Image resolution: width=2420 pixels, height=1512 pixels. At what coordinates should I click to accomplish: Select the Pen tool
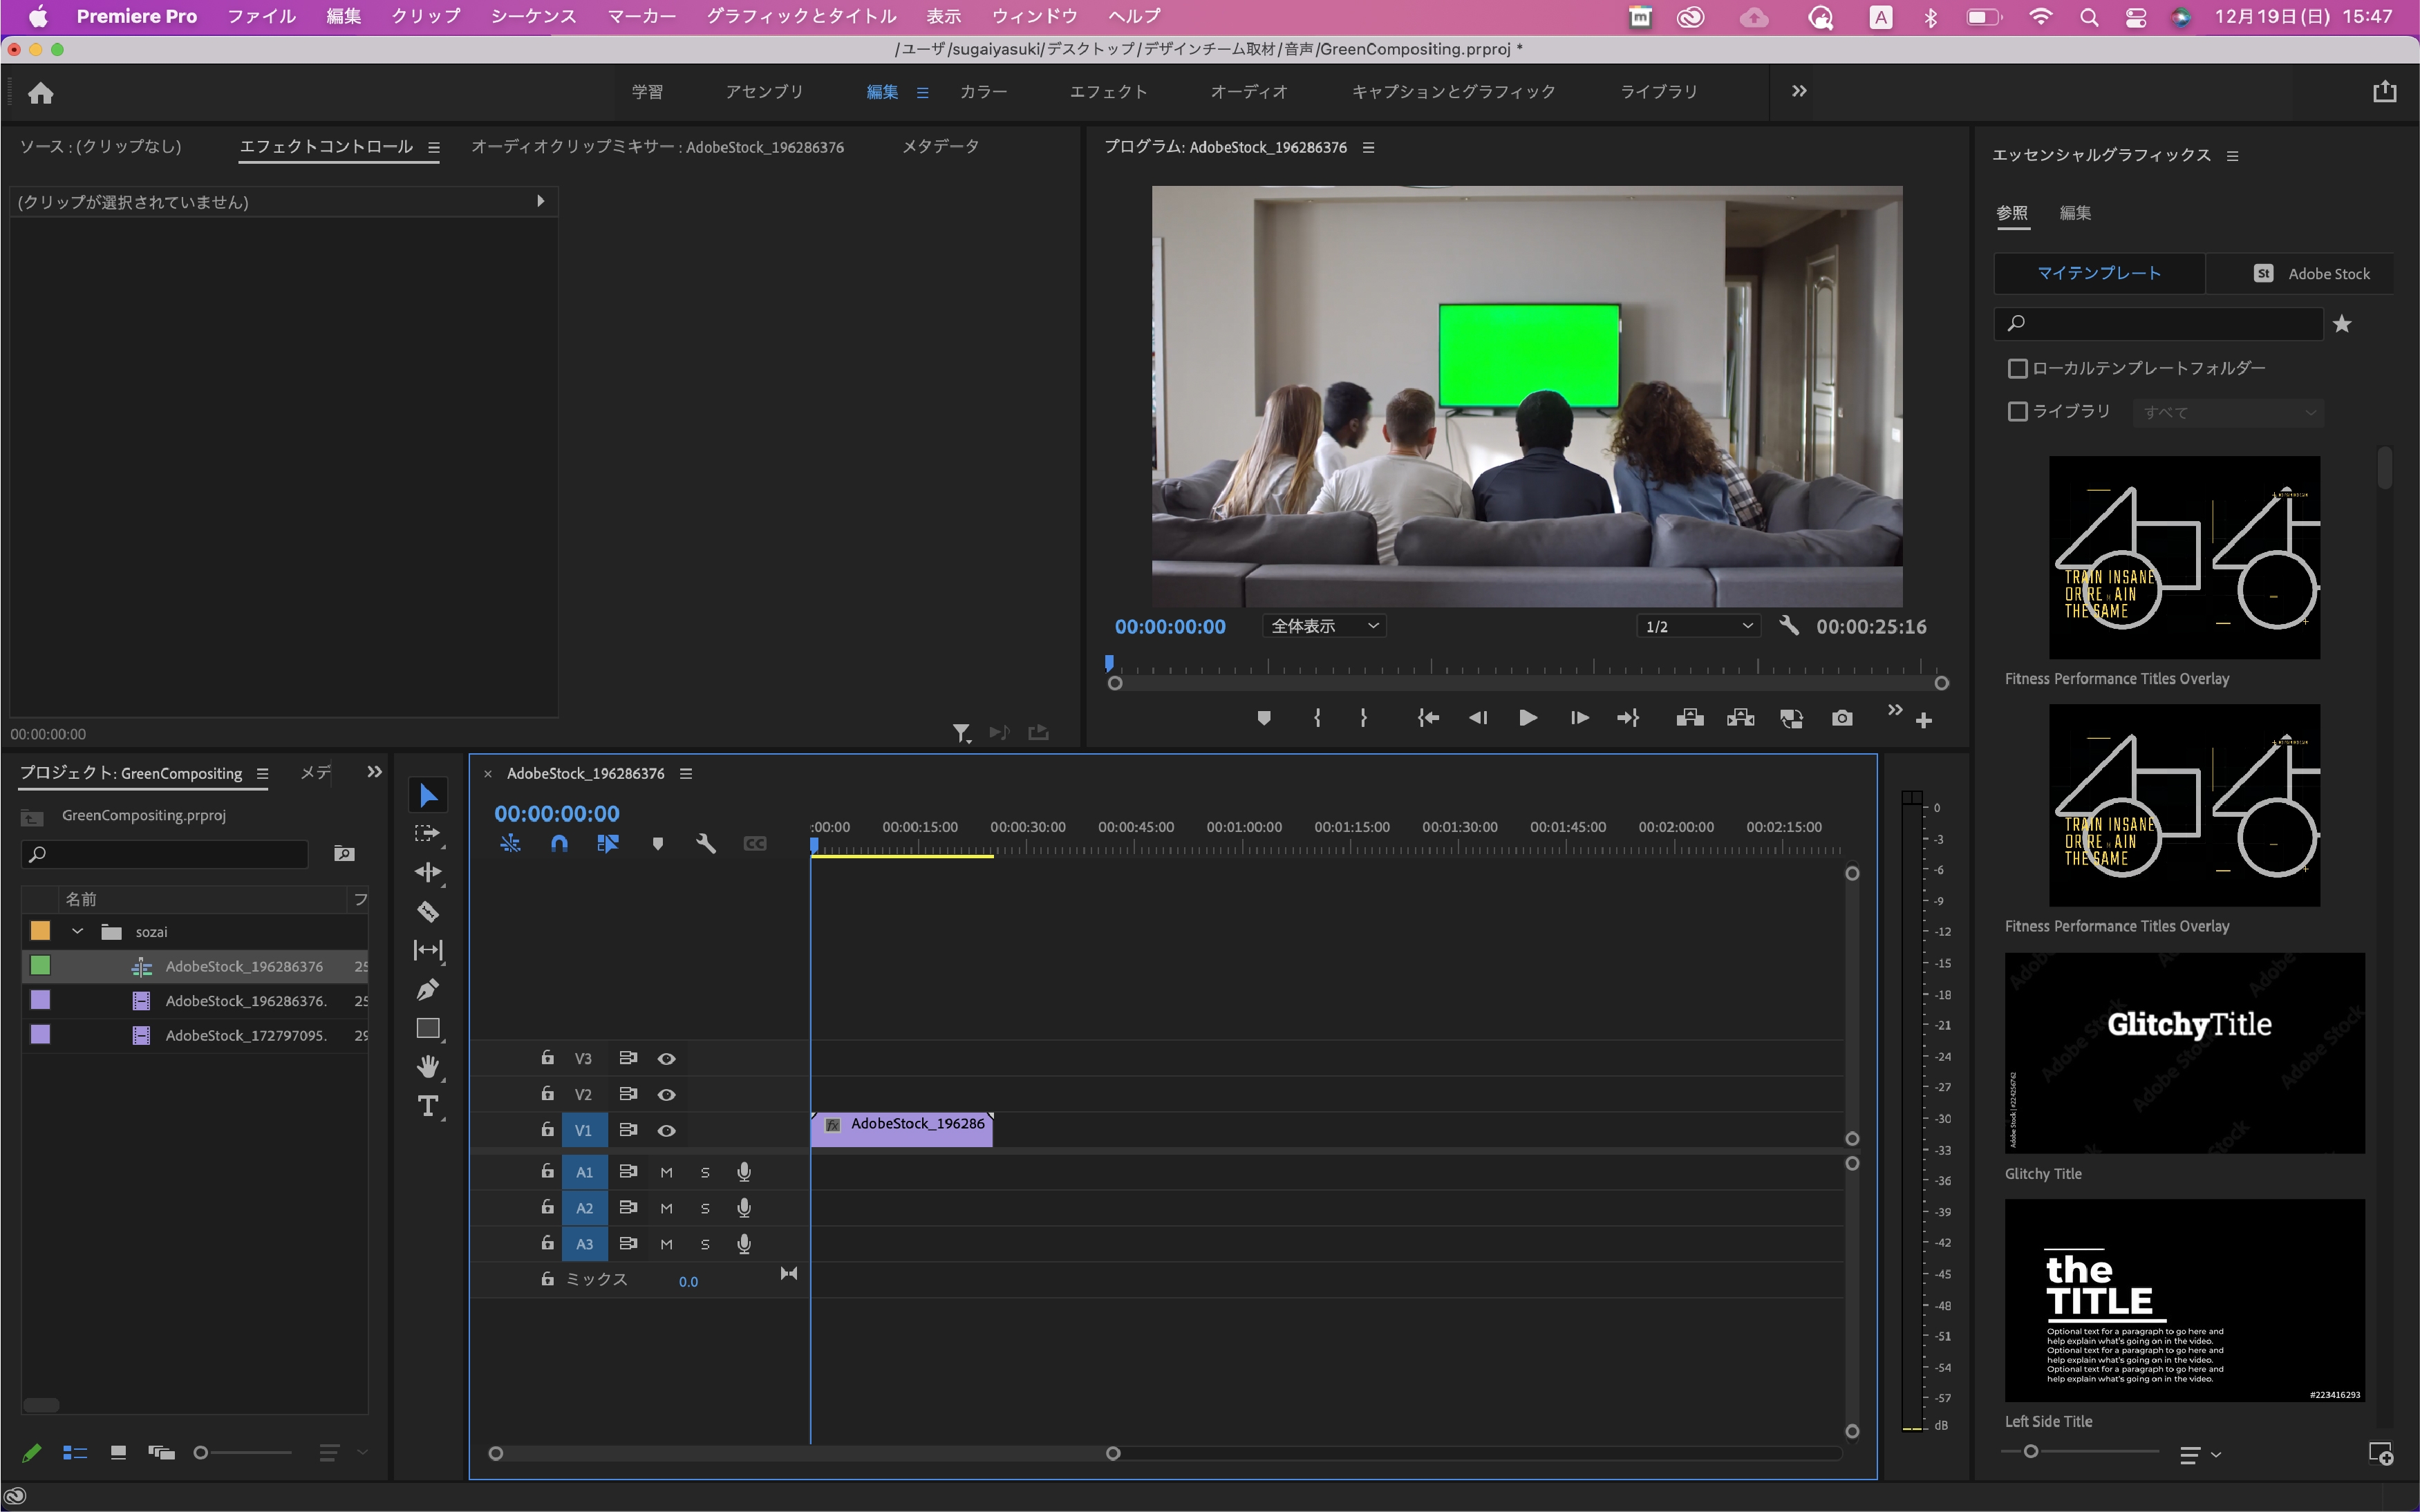tap(428, 989)
